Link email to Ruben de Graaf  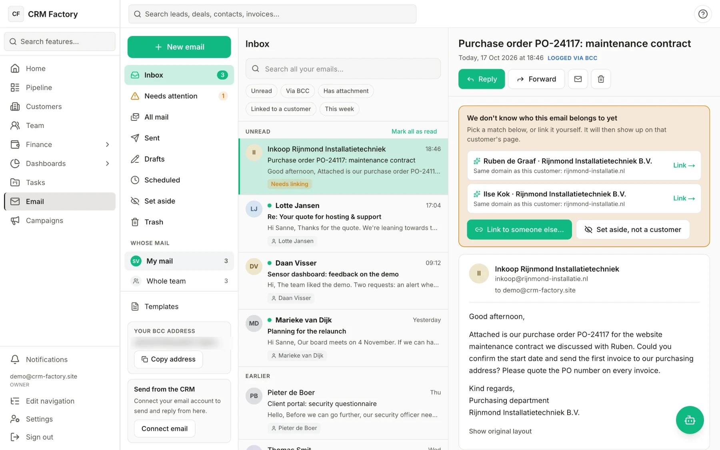tap(684, 165)
